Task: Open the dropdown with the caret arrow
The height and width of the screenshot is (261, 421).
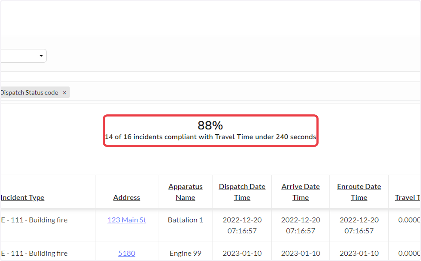Action: pos(23,56)
